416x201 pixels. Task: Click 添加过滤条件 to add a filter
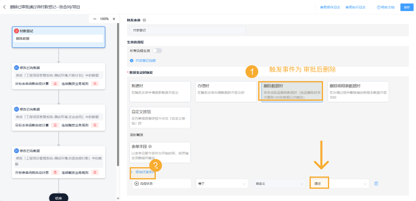pos(143,172)
